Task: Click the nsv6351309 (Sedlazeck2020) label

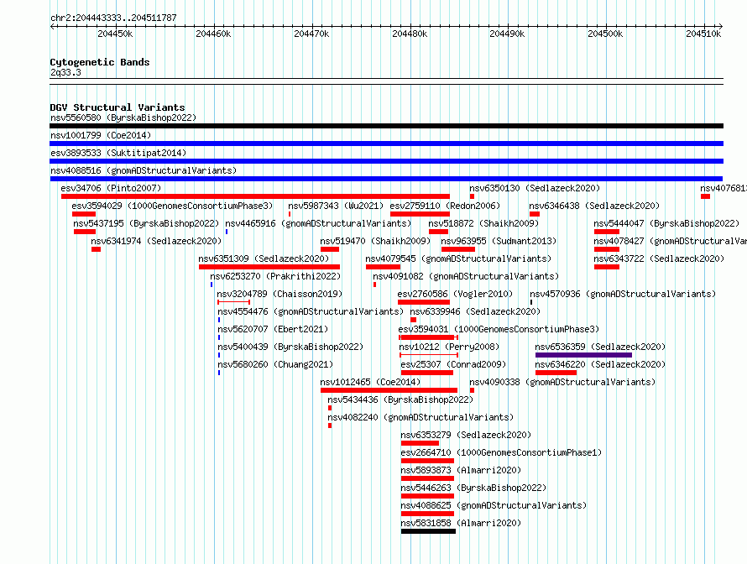Action: tap(264, 258)
